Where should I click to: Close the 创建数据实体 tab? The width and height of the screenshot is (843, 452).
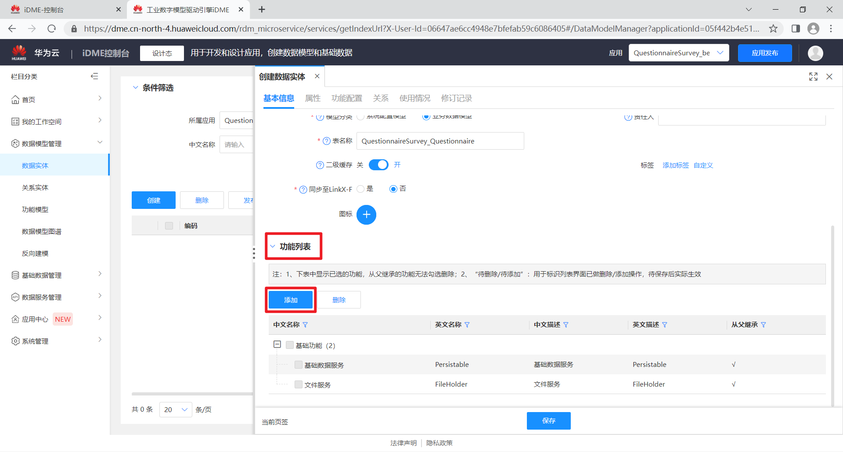click(x=317, y=76)
